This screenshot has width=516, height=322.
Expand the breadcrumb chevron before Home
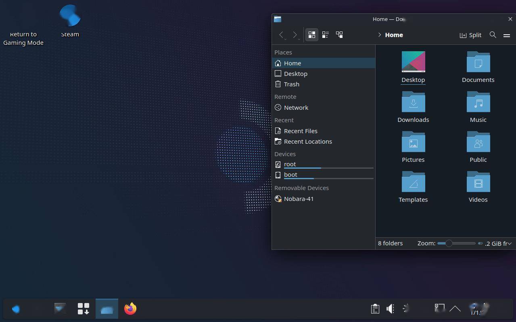(380, 35)
